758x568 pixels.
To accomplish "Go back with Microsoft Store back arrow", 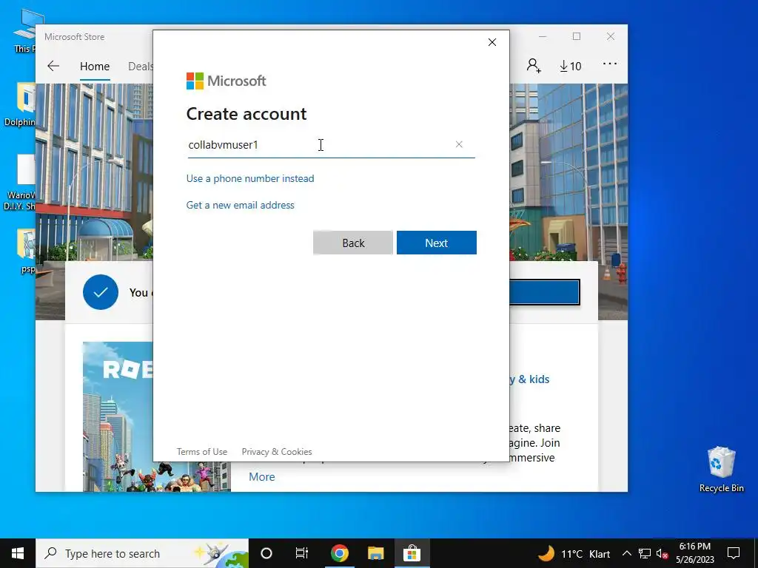I will point(53,66).
